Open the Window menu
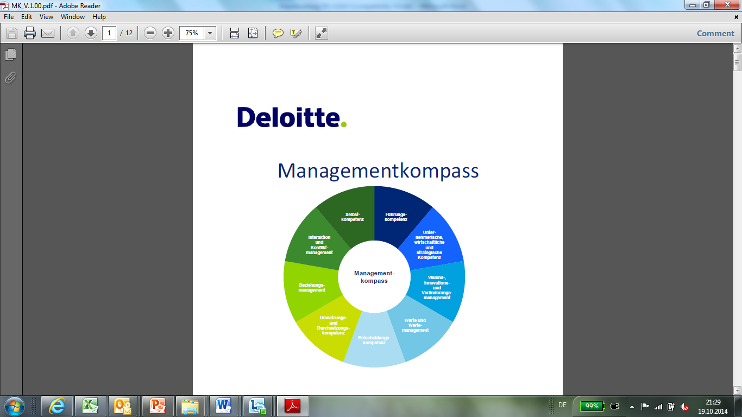Image resolution: width=742 pixels, height=417 pixels. (x=73, y=17)
